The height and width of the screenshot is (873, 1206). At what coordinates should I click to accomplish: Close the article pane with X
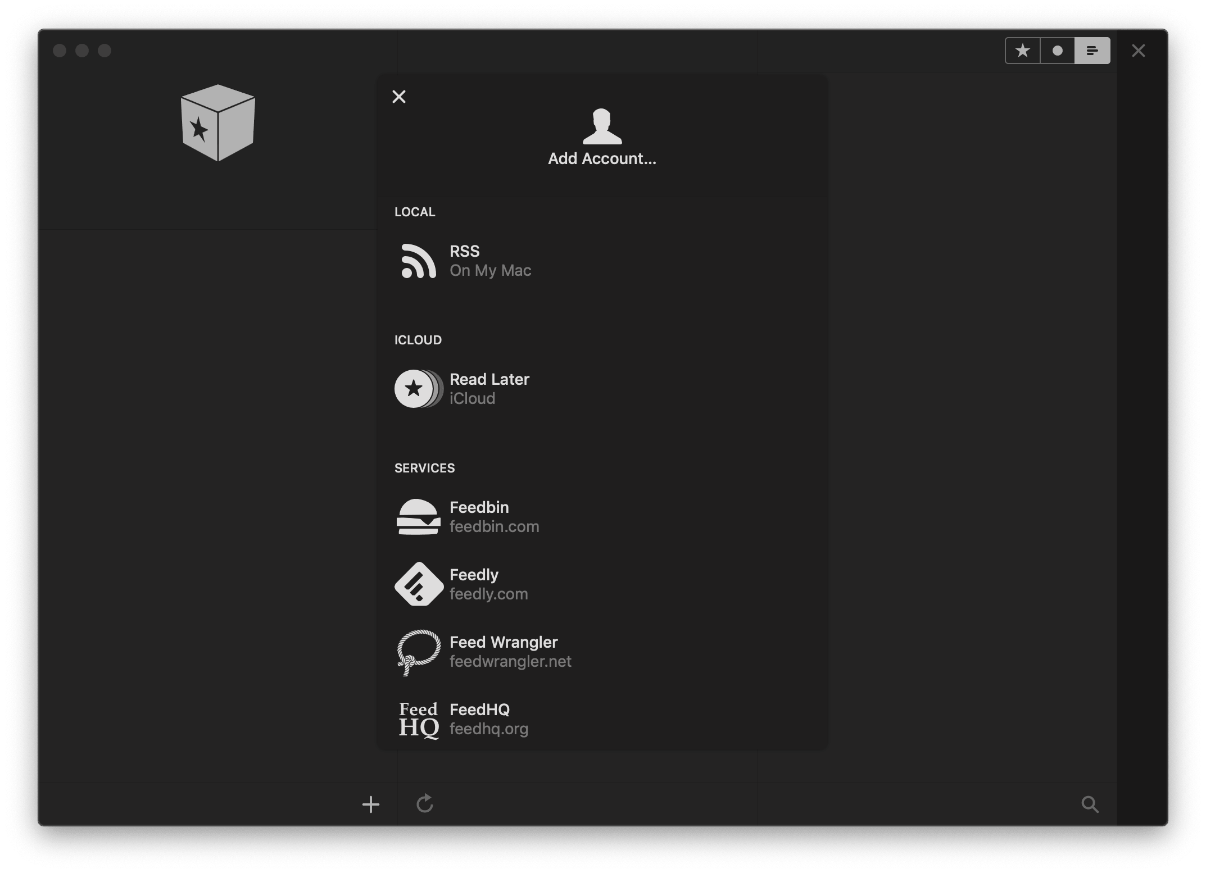coord(1139,51)
